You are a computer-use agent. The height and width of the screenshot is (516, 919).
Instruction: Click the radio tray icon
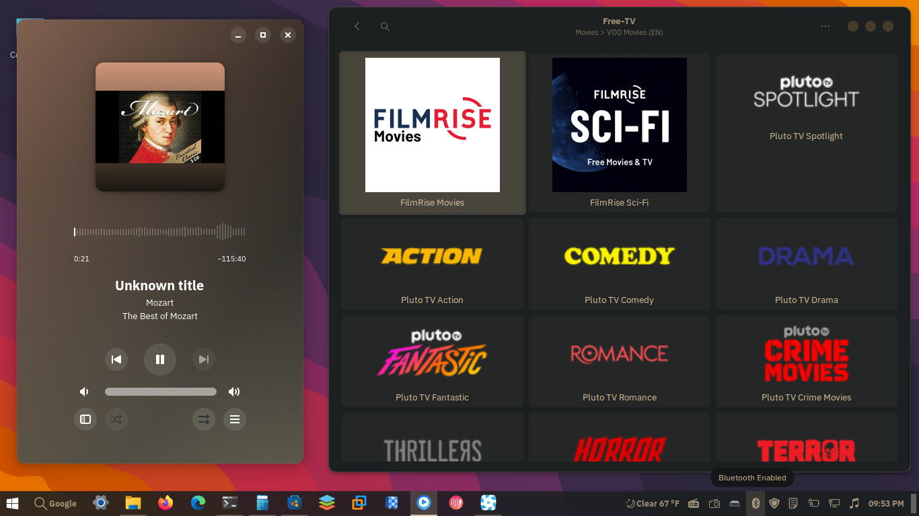(x=694, y=503)
